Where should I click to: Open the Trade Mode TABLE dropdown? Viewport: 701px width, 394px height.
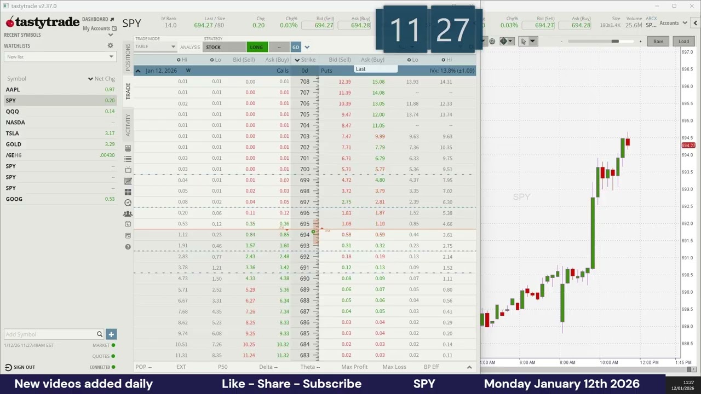(x=156, y=47)
